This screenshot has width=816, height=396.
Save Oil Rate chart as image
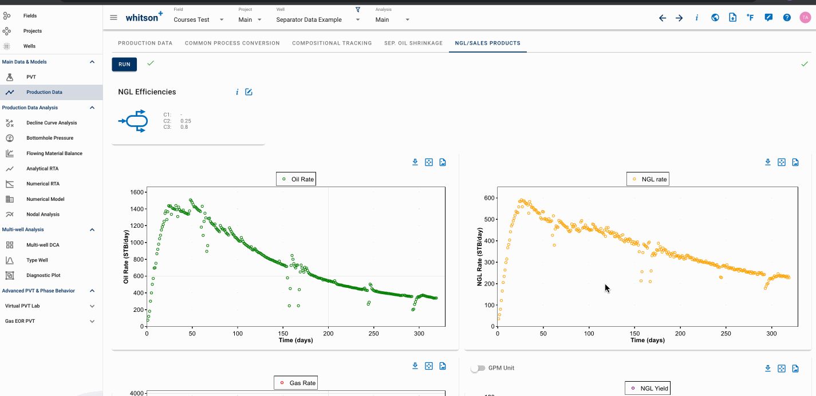[443, 163]
